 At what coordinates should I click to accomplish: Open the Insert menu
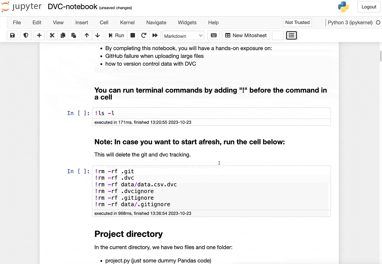click(82, 23)
